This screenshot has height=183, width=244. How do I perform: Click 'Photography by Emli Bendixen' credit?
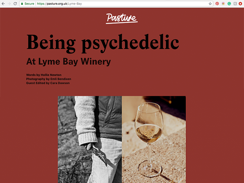(48, 79)
